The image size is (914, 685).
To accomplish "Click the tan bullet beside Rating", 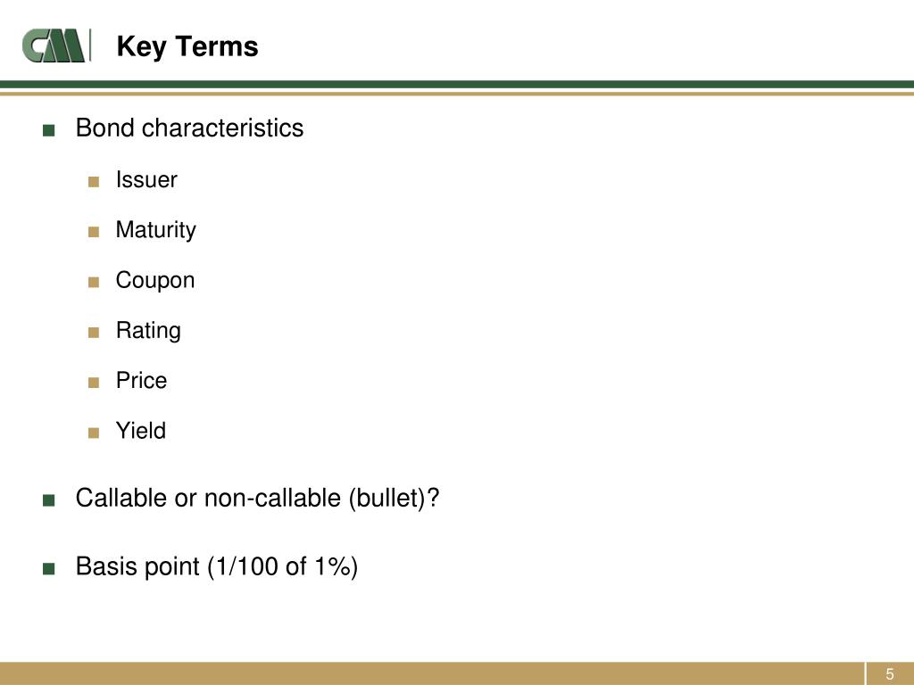I will (x=94, y=333).
